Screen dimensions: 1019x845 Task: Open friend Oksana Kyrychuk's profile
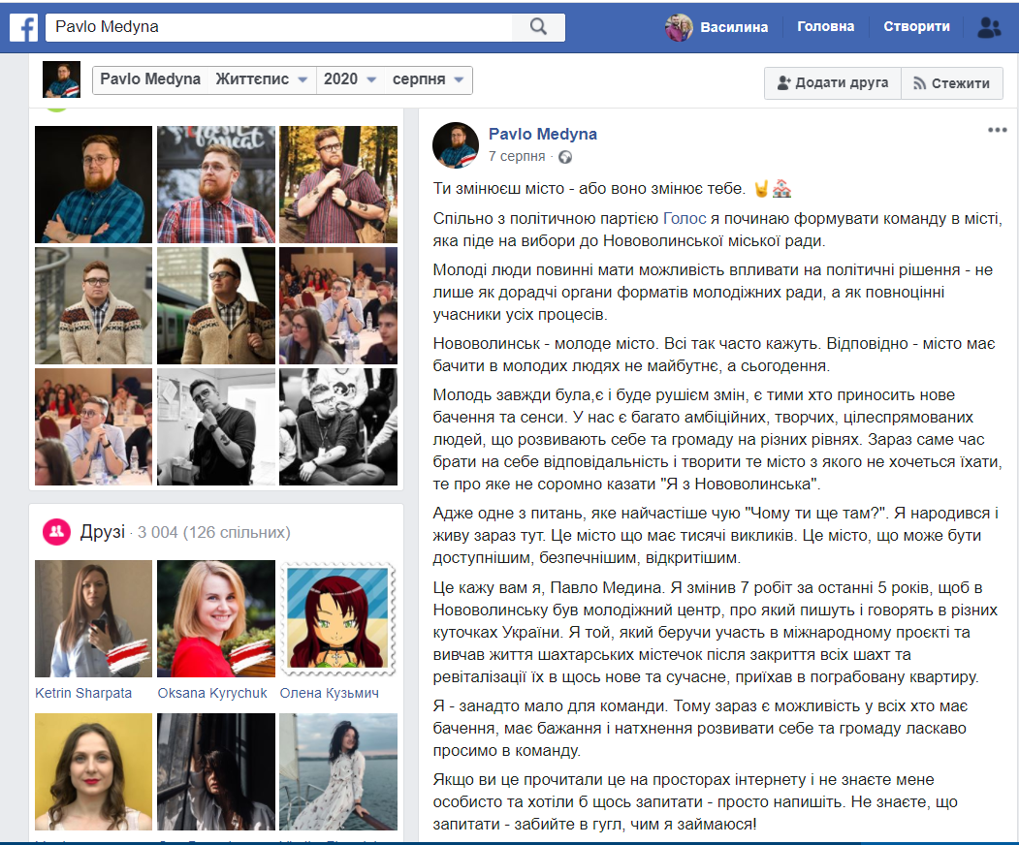click(211, 693)
